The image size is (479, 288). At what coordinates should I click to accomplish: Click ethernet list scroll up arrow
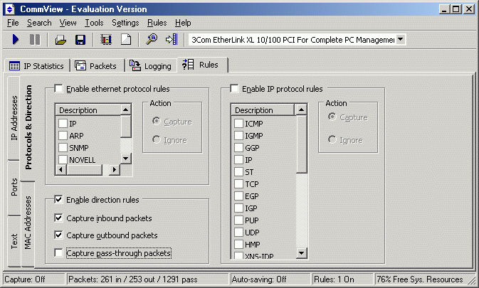[125, 110]
